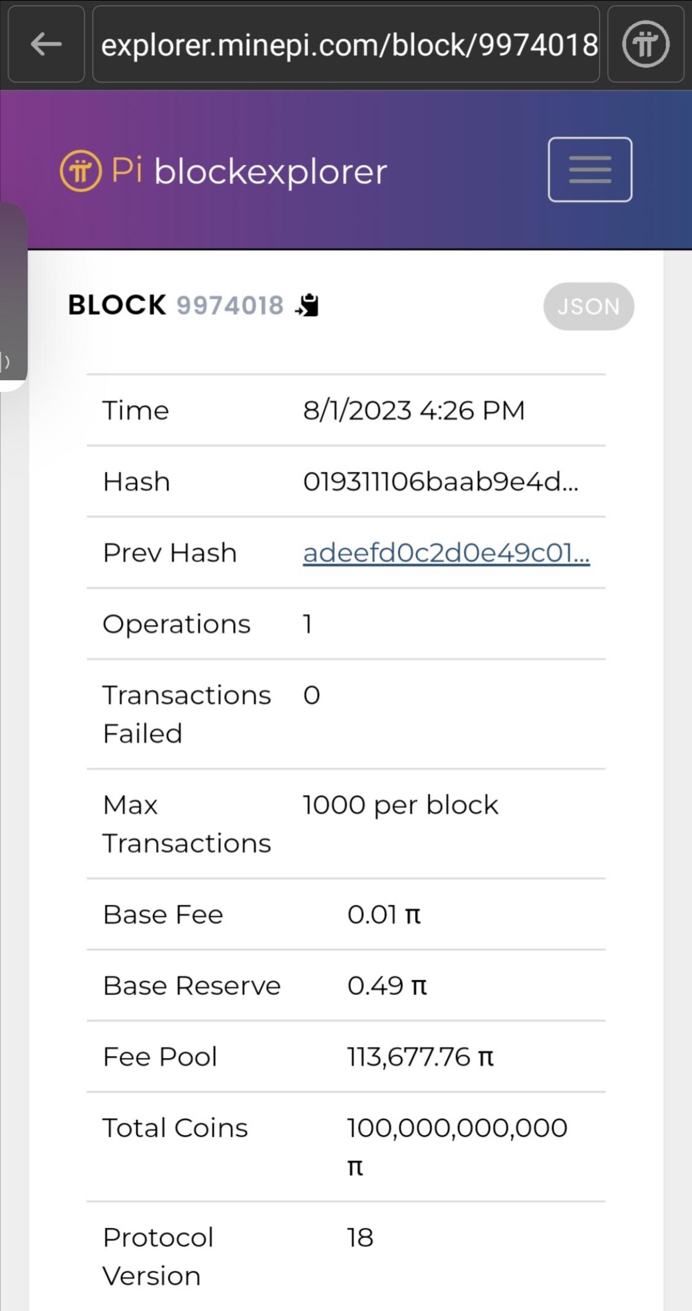Select the block hash value 019311106baab9e4d

pos(440,482)
